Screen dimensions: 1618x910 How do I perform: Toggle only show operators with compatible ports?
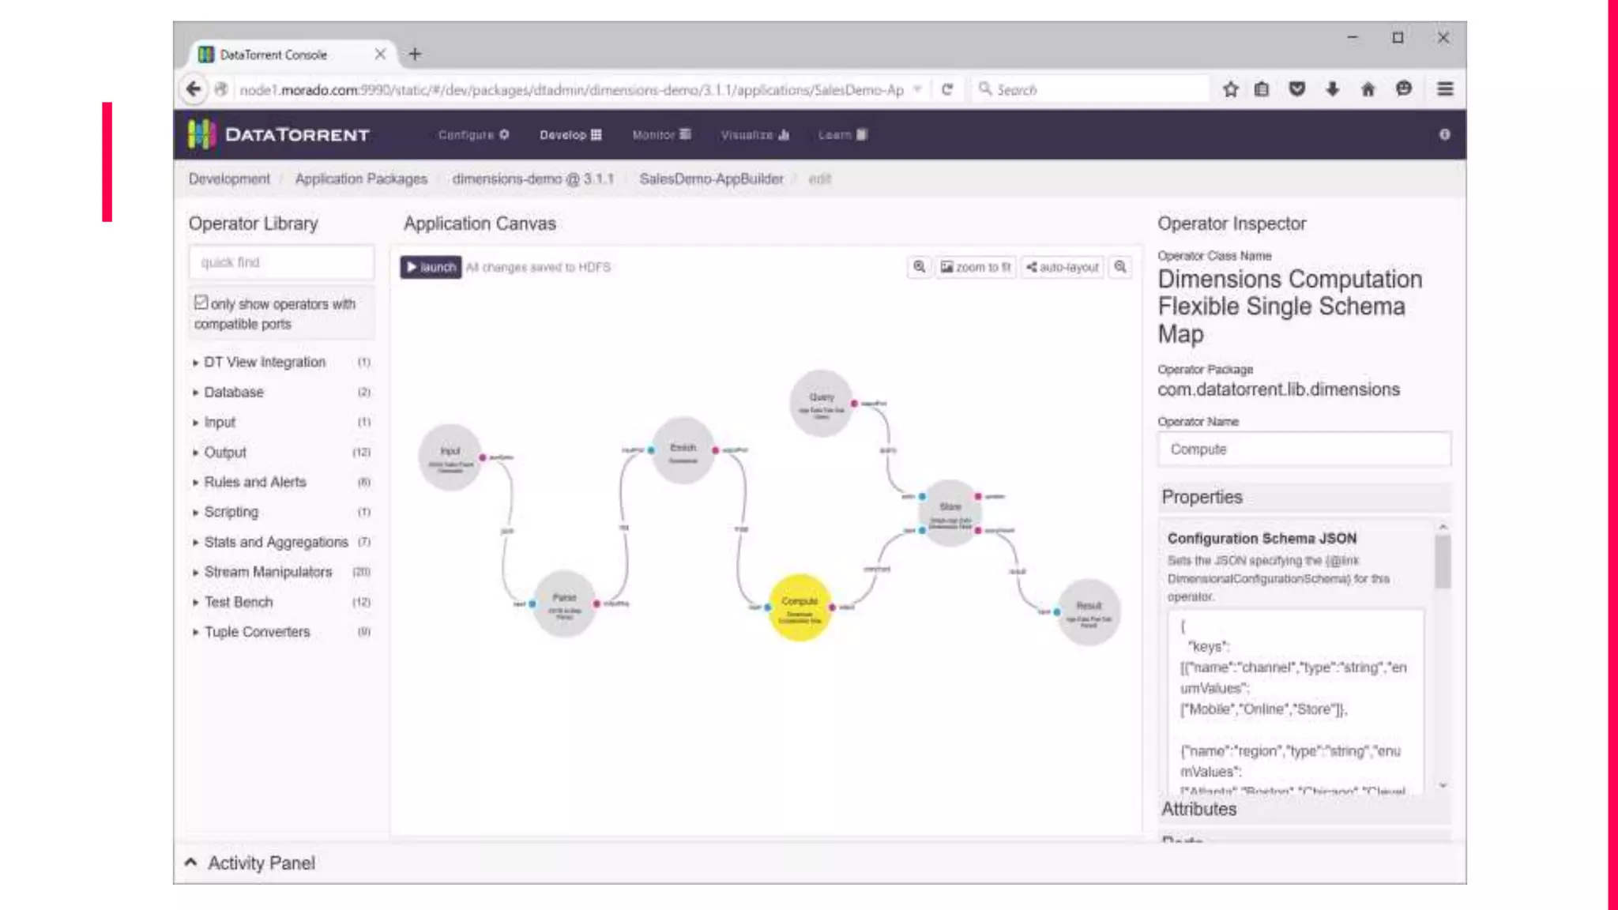pyautogui.click(x=201, y=303)
